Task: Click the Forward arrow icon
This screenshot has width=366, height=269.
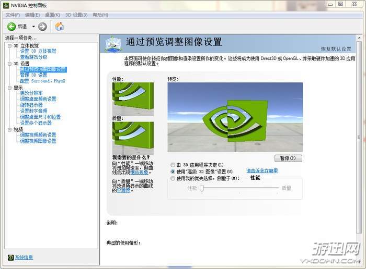Action: point(42,27)
